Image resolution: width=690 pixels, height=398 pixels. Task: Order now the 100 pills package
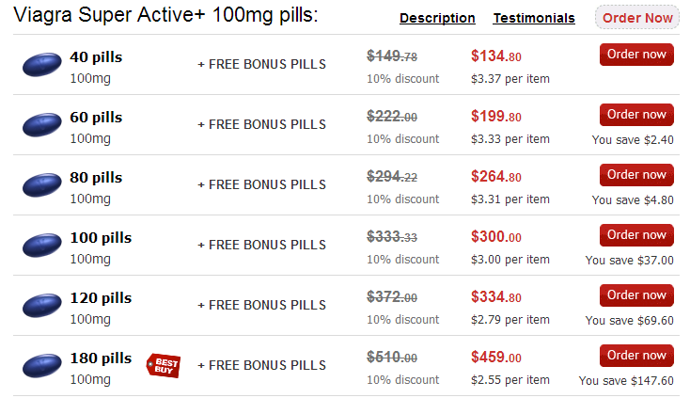(x=636, y=235)
